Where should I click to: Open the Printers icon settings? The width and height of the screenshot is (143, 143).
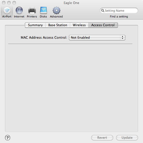(32, 10)
